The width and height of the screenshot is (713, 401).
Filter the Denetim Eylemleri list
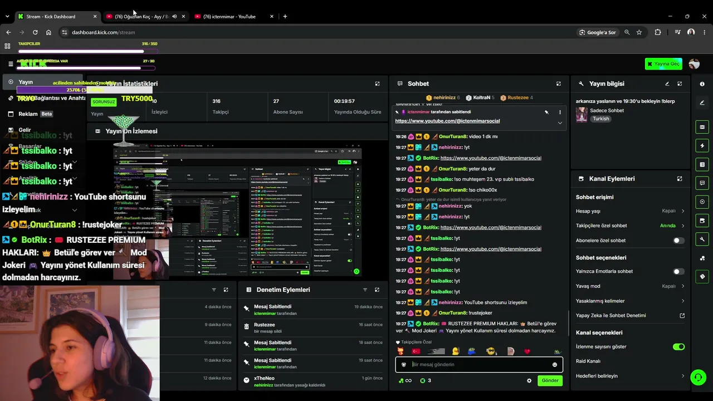coord(365,290)
